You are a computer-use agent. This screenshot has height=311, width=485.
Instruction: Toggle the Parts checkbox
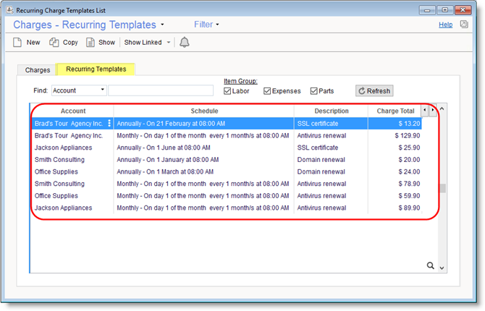tap(314, 91)
